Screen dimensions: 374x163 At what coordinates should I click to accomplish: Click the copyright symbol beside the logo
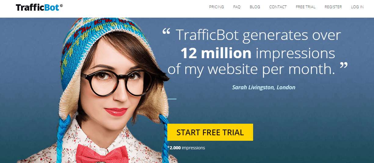click(x=61, y=5)
